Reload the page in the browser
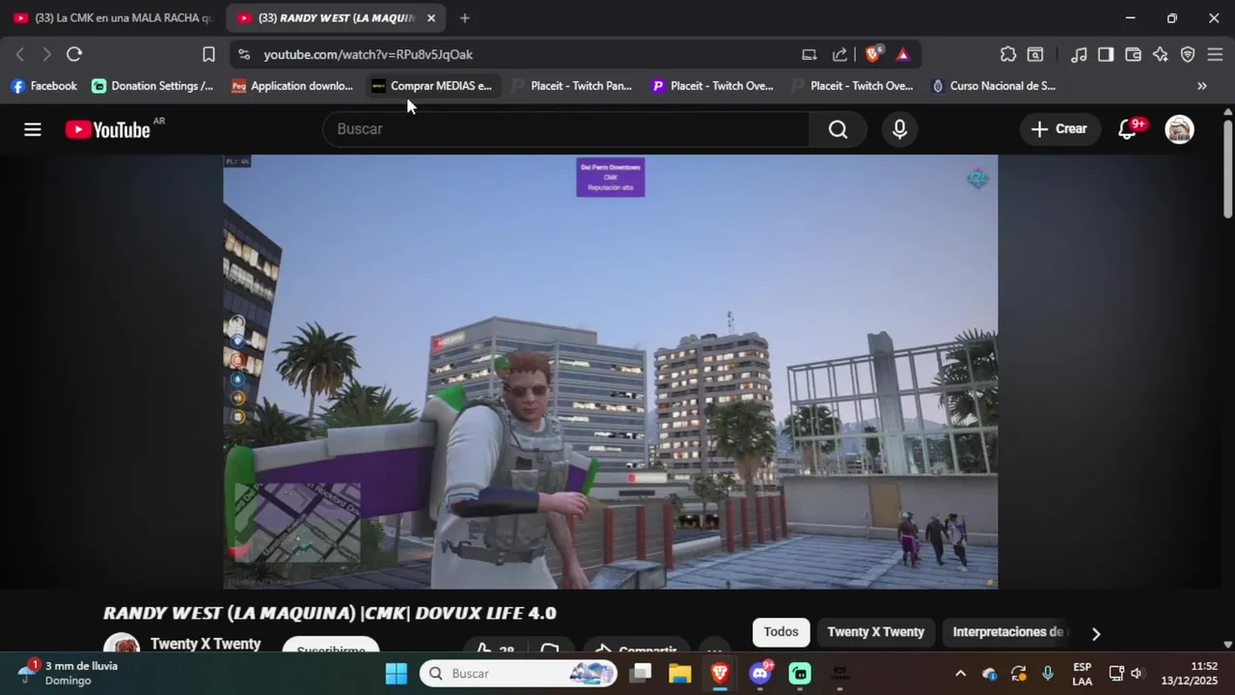 coord(74,54)
